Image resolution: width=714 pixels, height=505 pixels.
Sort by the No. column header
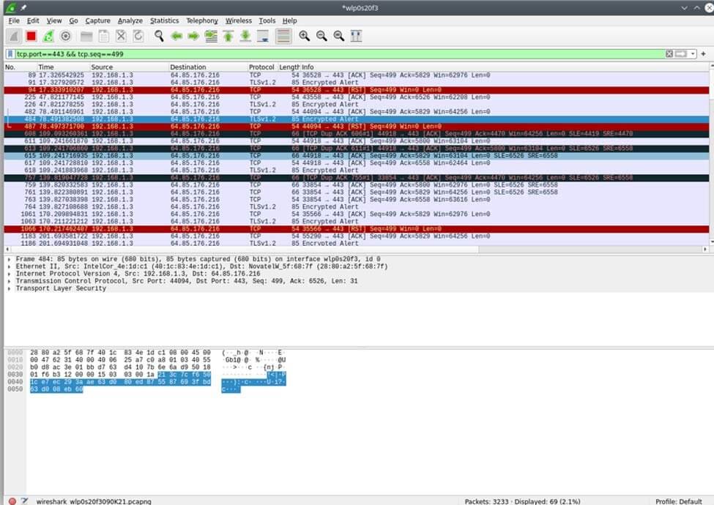(x=21, y=67)
